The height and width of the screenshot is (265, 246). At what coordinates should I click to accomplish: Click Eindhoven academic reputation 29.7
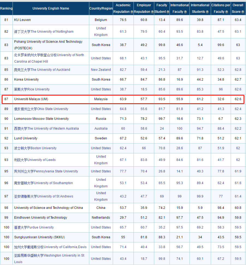[x=123, y=218]
